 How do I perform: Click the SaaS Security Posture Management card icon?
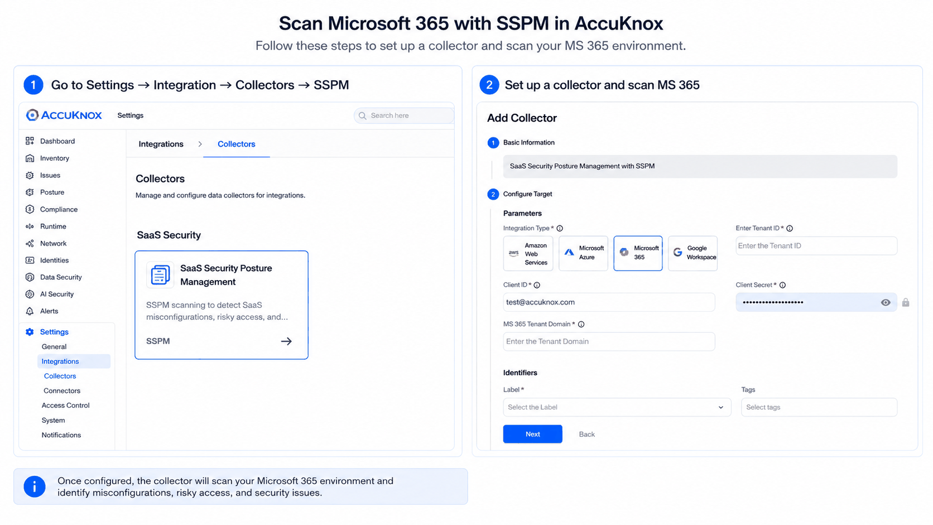pyautogui.click(x=160, y=275)
